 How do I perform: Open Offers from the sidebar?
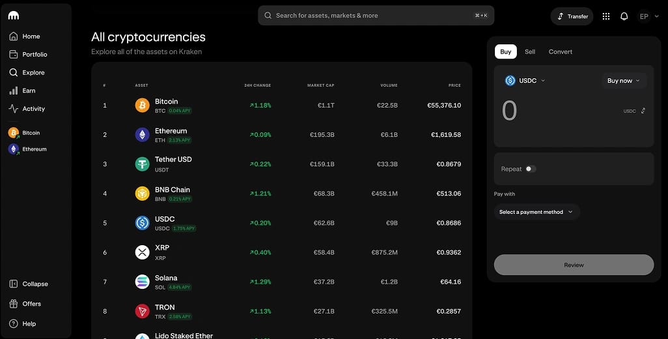click(25, 304)
